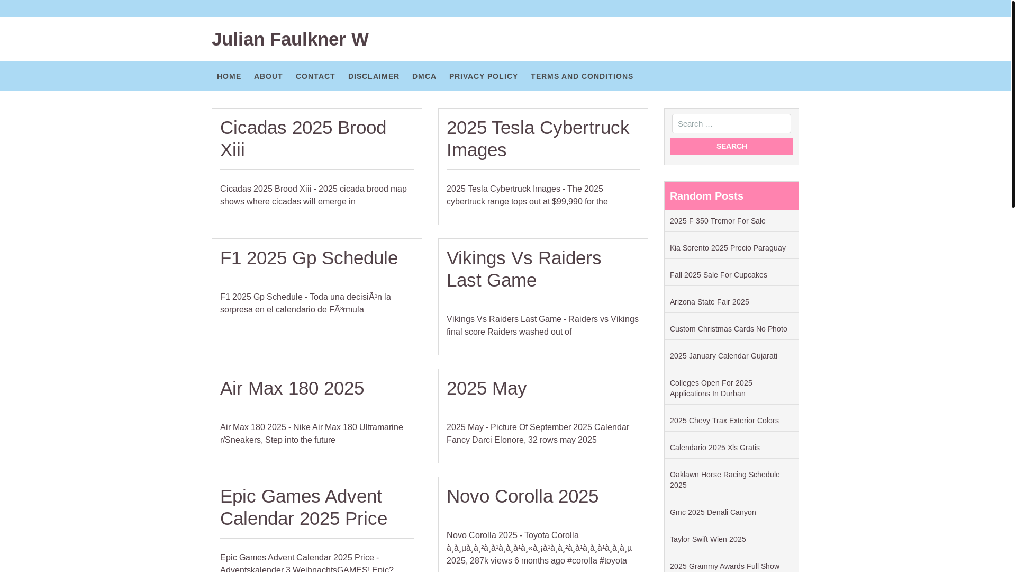Image resolution: width=1016 pixels, height=572 pixels.
Task: Click the F1 calendario excerpt text
Action: pyautogui.click(x=305, y=303)
